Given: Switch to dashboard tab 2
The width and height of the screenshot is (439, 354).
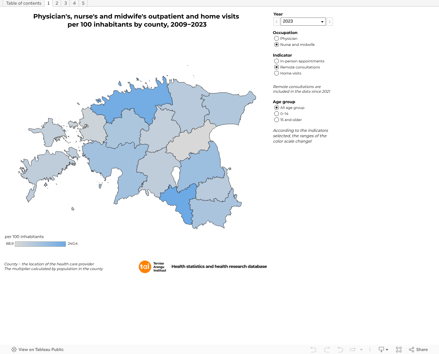Looking at the screenshot, I should [57, 3].
